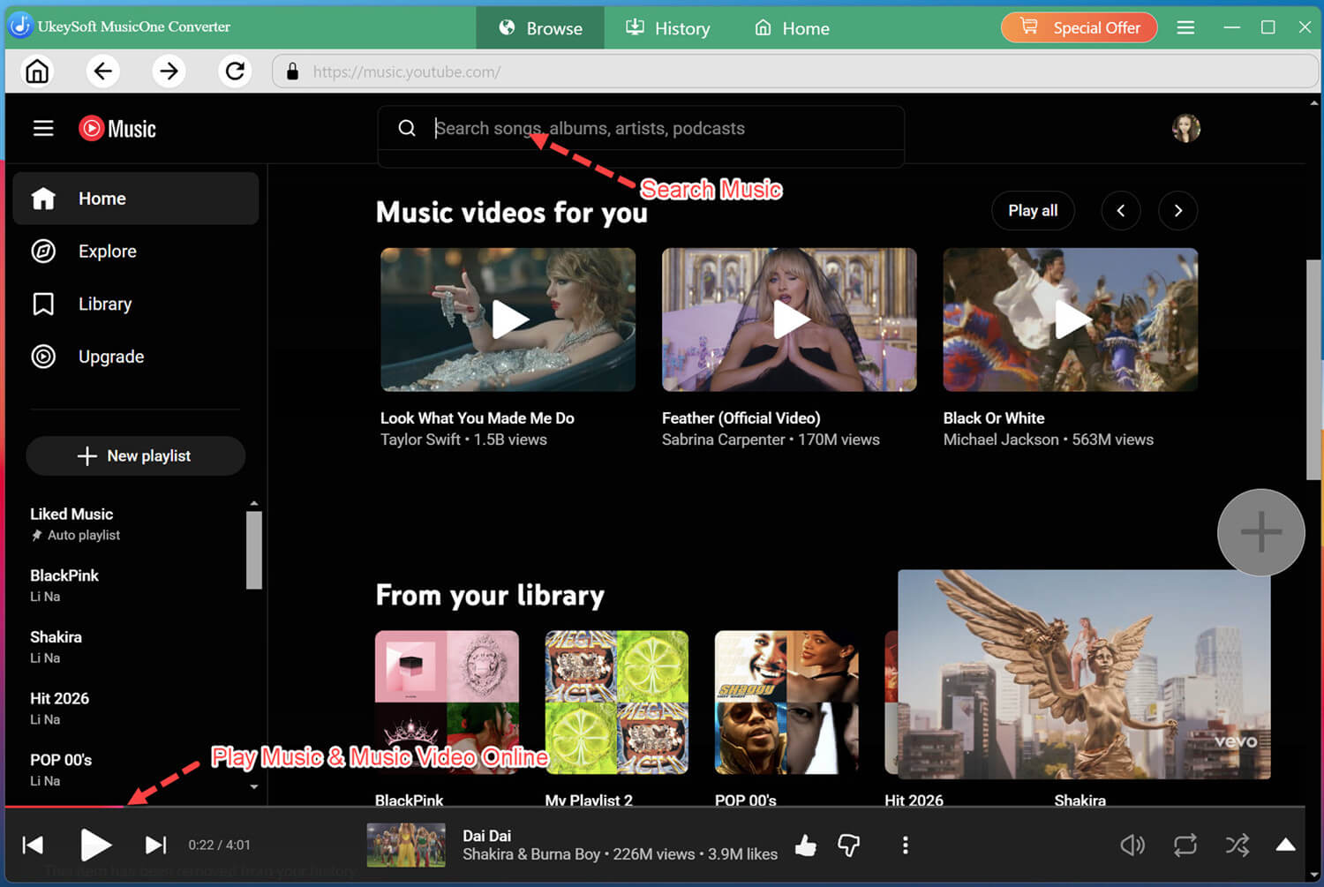Open Library in the sidebar
The image size is (1324, 887).
tap(136, 304)
